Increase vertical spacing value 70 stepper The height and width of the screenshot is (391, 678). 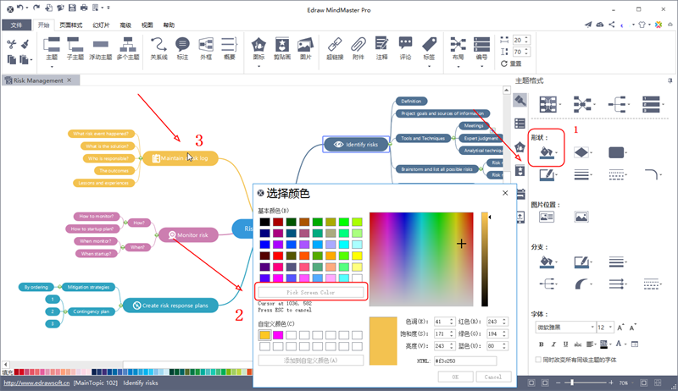click(x=526, y=50)
